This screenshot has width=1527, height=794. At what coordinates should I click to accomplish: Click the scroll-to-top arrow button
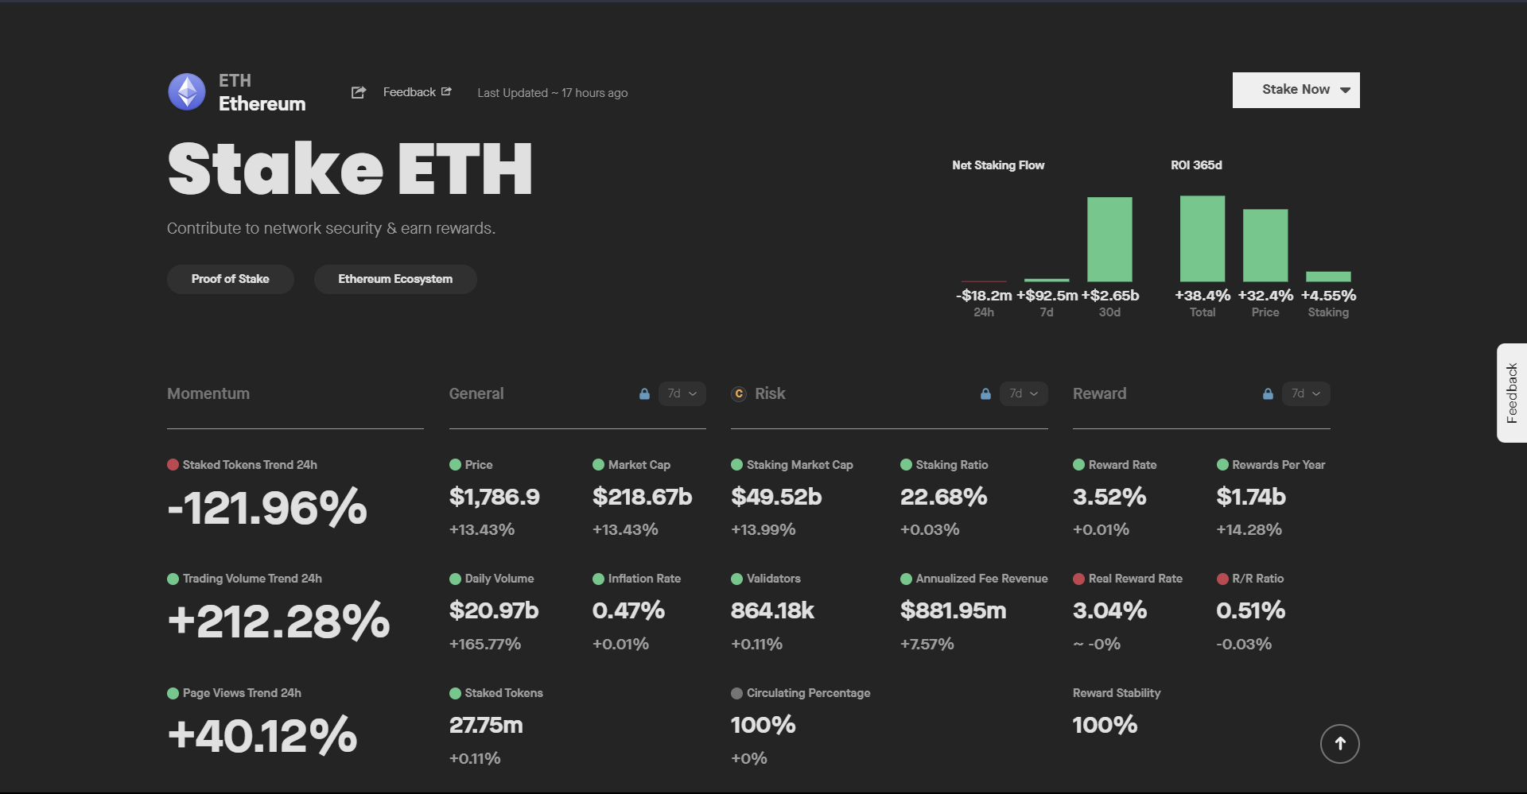(x=1340, y=744)
